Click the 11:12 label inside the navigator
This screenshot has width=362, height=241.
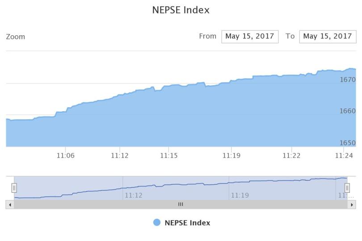pos(134,195)
